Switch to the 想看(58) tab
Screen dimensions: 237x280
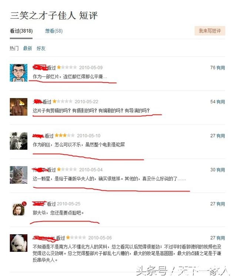click(54, 31)
